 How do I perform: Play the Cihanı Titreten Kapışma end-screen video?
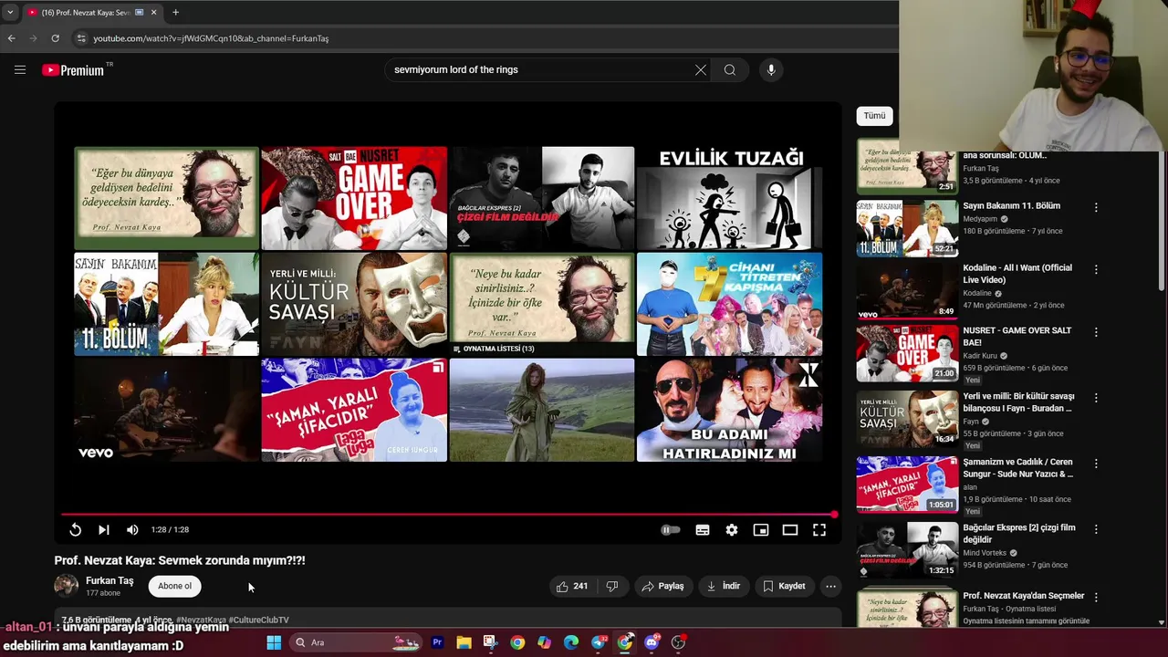pyautogui.click(x=729, y=304)
